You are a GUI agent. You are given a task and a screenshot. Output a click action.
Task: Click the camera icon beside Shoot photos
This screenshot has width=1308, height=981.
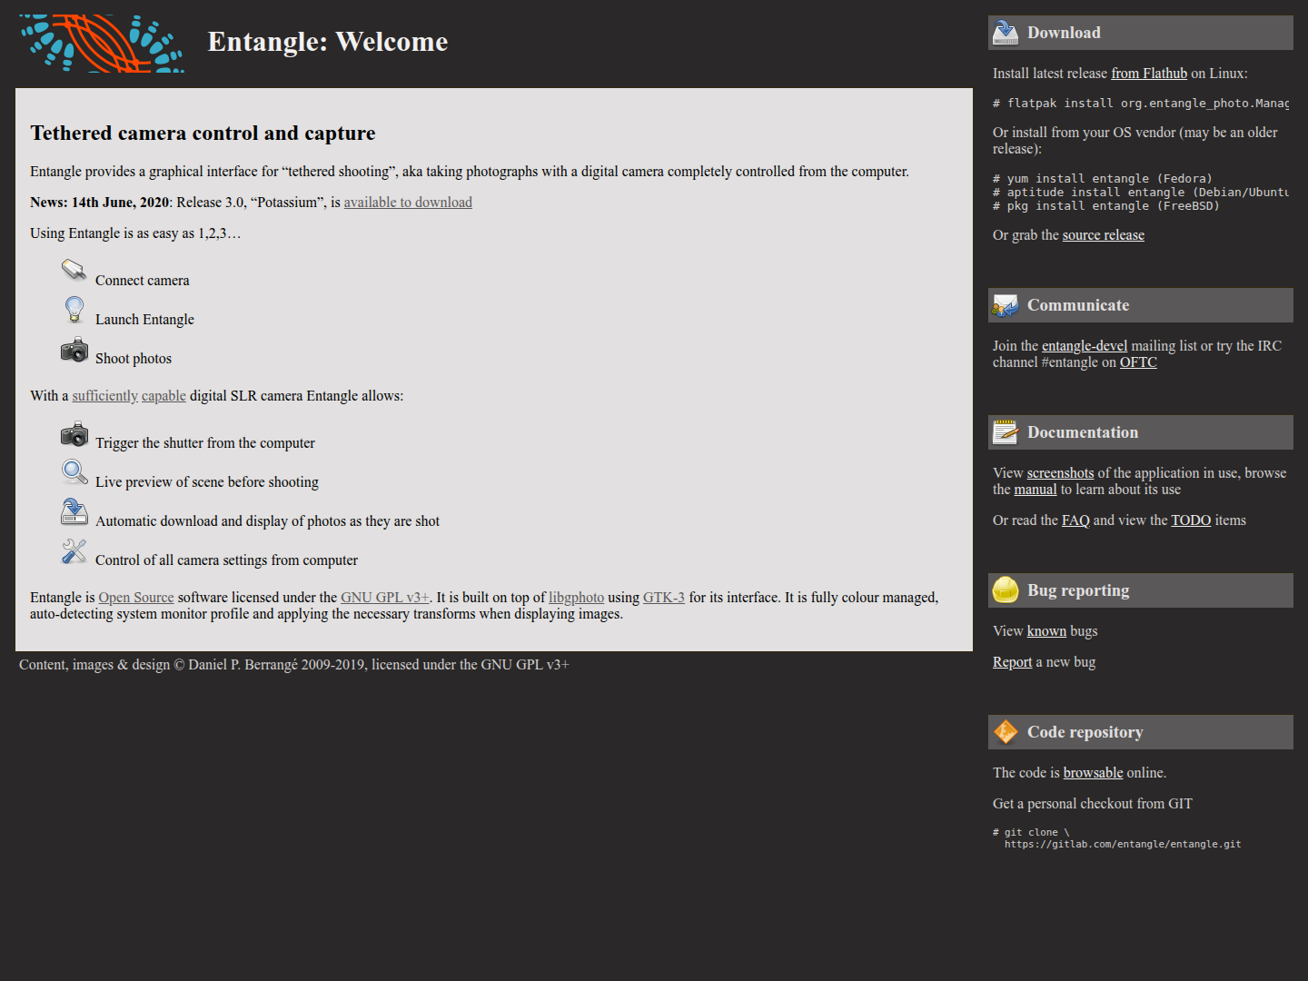(x=74, y=350)
